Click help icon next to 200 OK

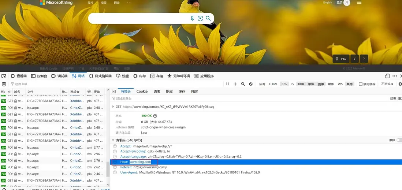155,116
